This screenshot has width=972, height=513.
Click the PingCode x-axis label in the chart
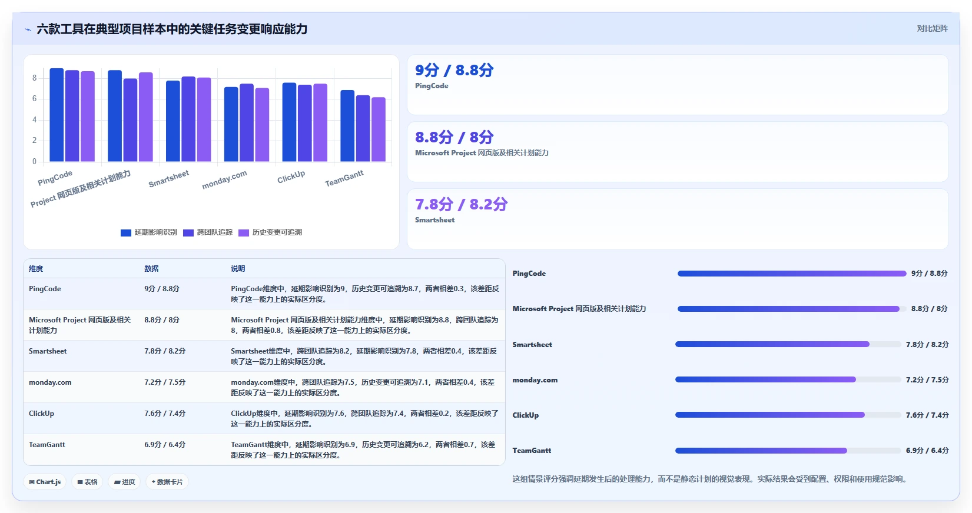click(55, 178)
